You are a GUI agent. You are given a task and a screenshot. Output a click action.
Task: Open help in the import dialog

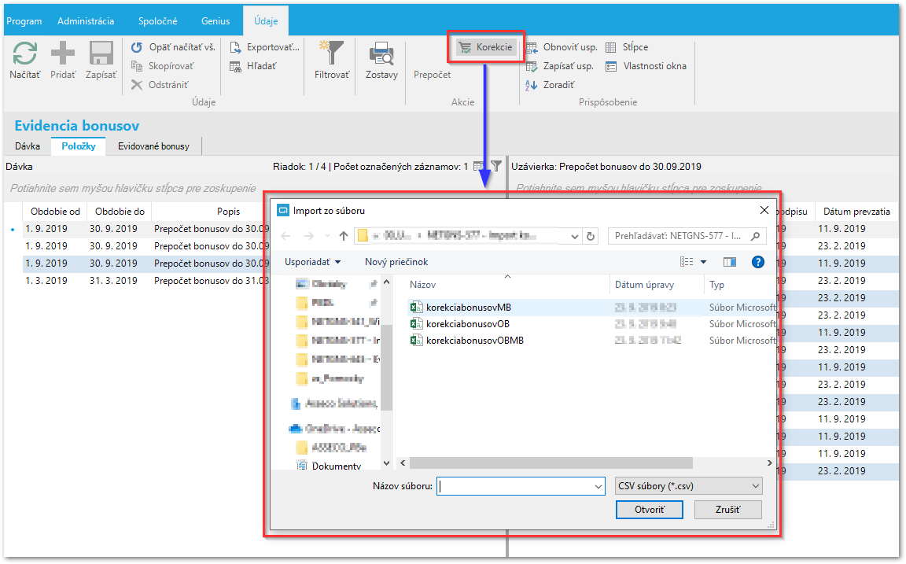tap(758, 262)
